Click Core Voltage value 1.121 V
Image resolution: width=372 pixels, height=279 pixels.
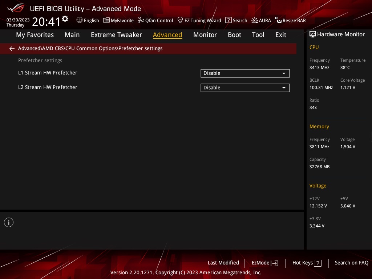[348, 88]
